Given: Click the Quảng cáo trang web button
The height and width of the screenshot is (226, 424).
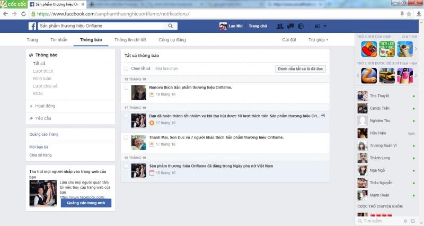Looking at the screenshot, I should point(86,203).
